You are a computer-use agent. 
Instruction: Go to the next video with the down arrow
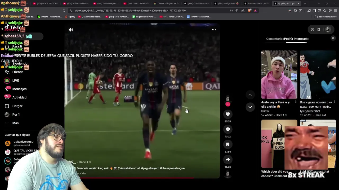(x=250, y=107)
